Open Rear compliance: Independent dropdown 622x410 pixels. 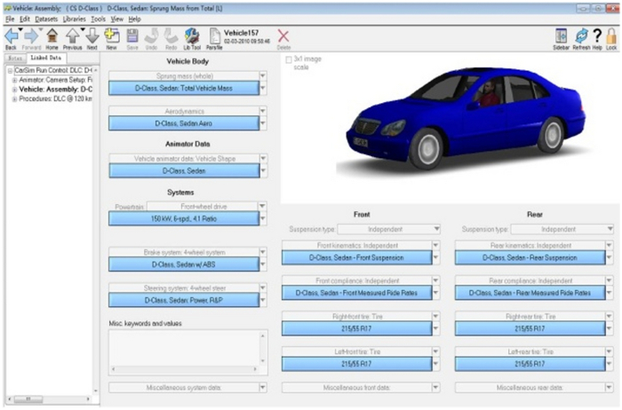[609, 280]
